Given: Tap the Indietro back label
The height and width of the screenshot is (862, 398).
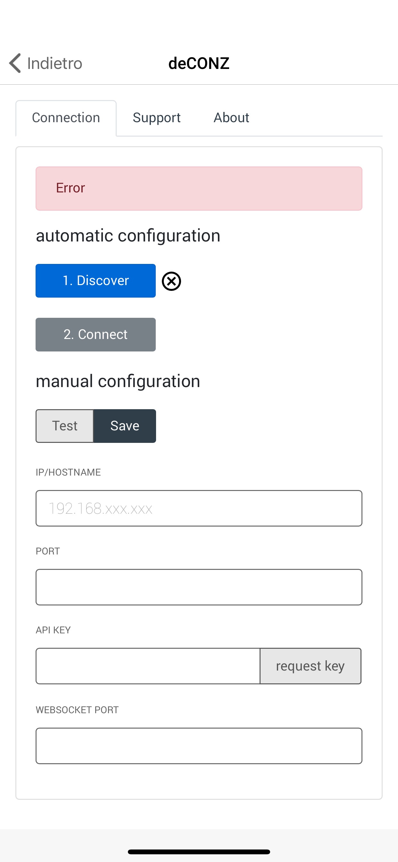Looking at the screenshot, I should (54, 63).
